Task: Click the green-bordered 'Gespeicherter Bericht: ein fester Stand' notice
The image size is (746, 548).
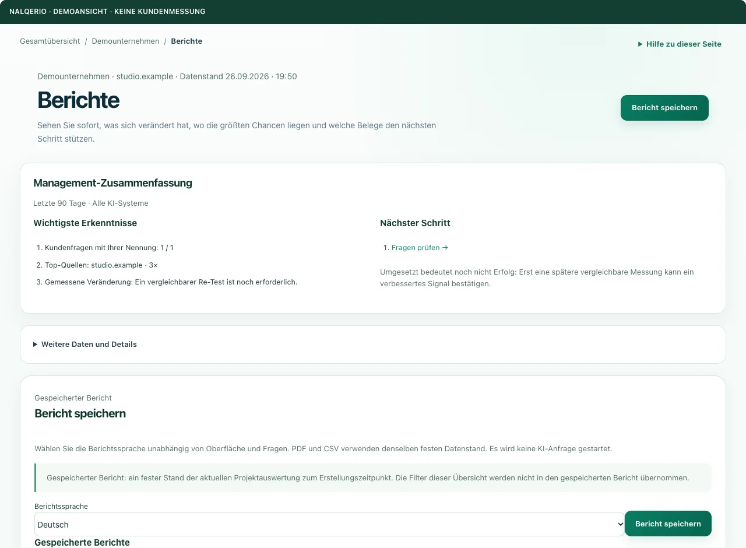Action: point(373,478)
